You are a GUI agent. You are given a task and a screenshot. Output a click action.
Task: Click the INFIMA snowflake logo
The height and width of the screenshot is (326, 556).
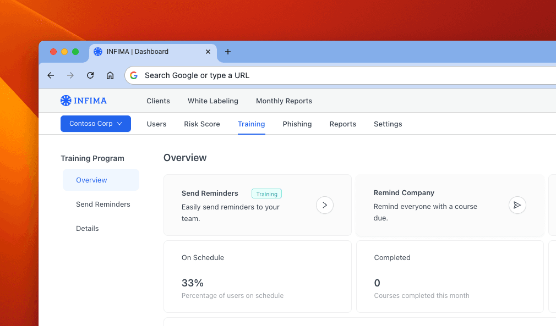(x=66, y=101)
